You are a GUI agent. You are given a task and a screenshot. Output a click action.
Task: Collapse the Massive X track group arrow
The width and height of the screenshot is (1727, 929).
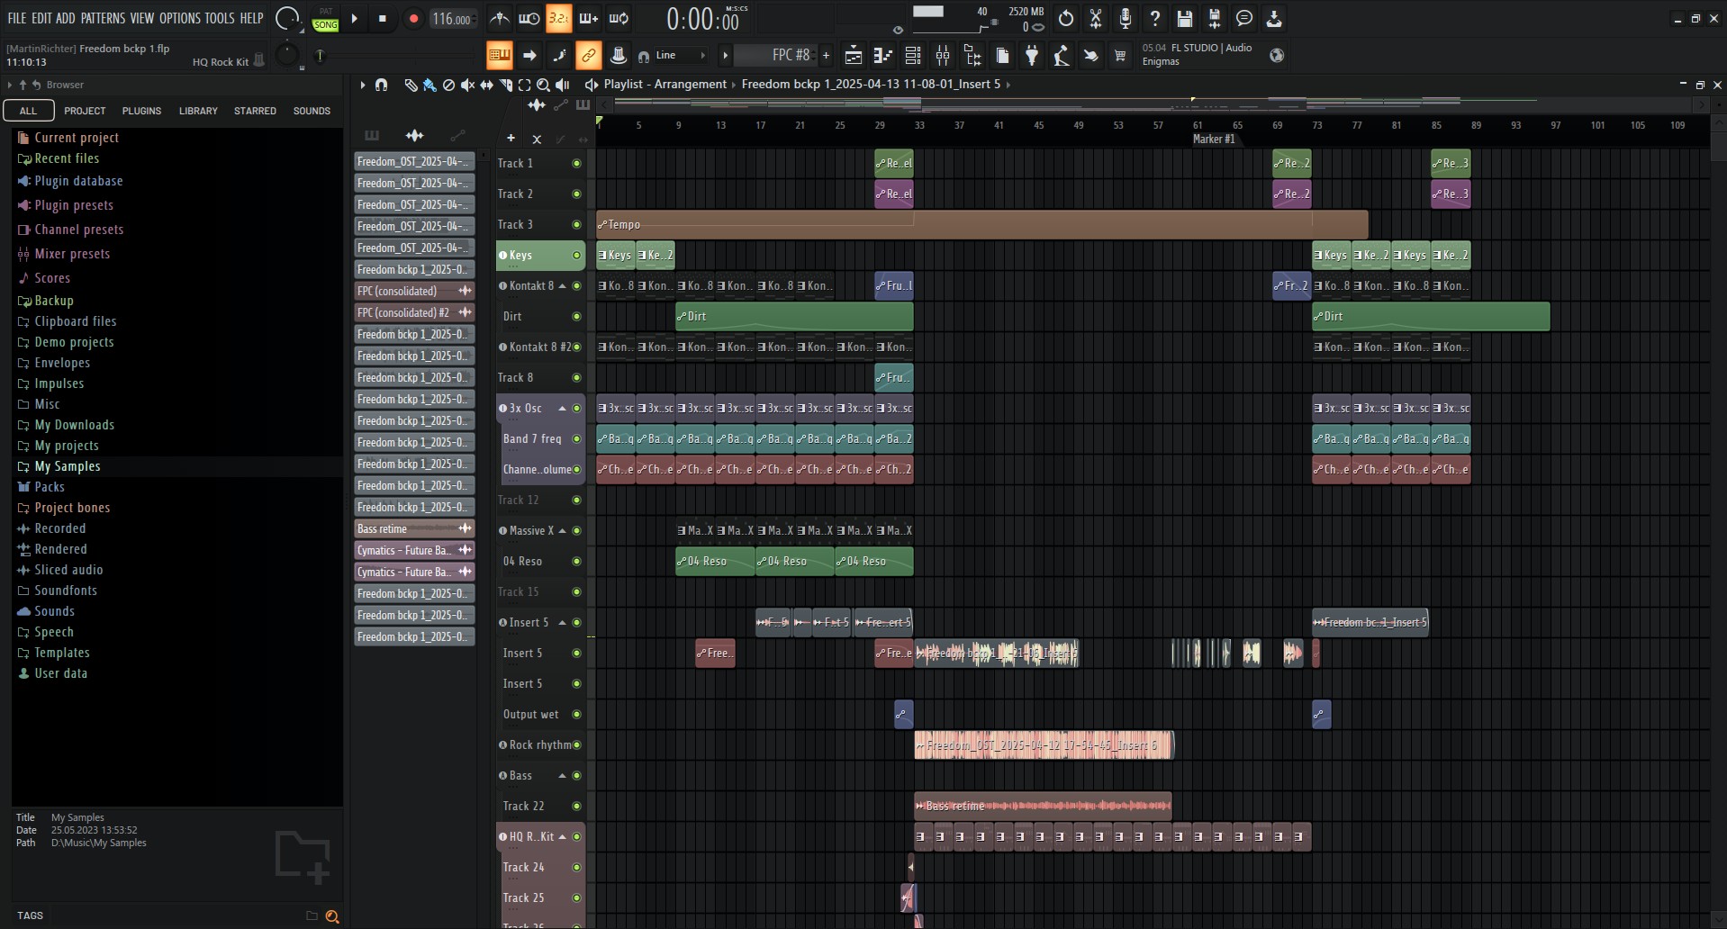[x=563, y=531]
